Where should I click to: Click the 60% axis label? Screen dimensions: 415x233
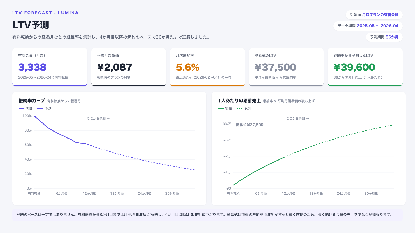coord(28,145)
